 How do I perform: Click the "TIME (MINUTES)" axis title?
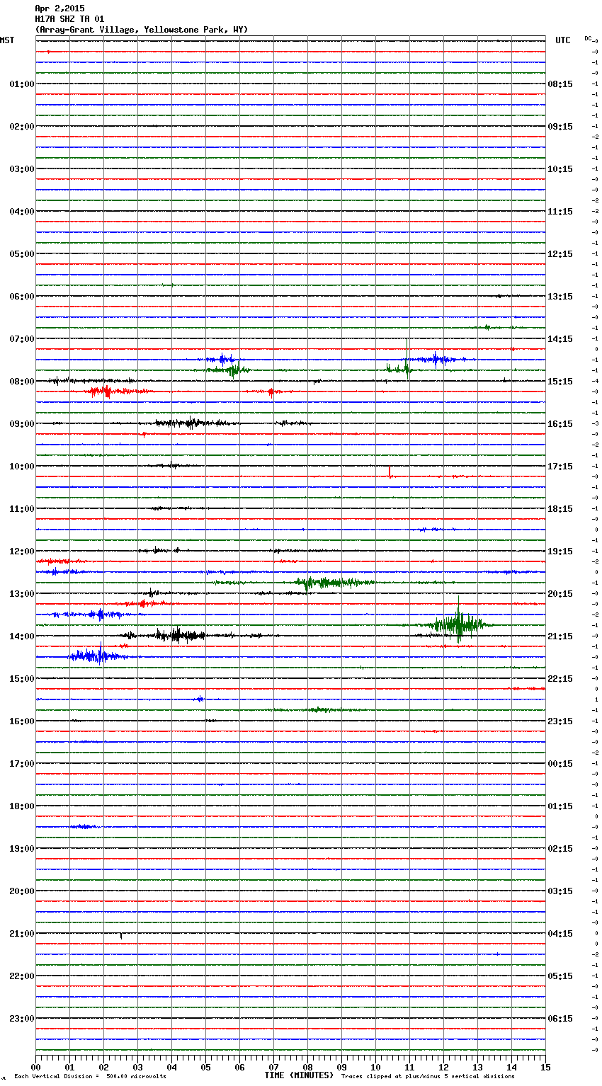tap(299, 1075)
